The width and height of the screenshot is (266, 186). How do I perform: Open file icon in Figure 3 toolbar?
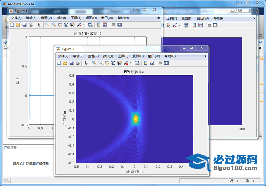(65, 63)
